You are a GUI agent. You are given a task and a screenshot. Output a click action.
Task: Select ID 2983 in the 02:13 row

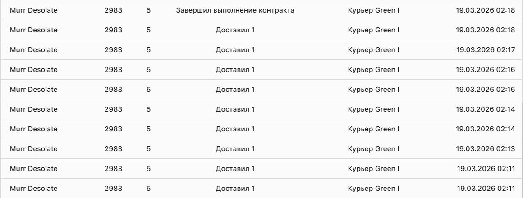[x=113, y=149]
